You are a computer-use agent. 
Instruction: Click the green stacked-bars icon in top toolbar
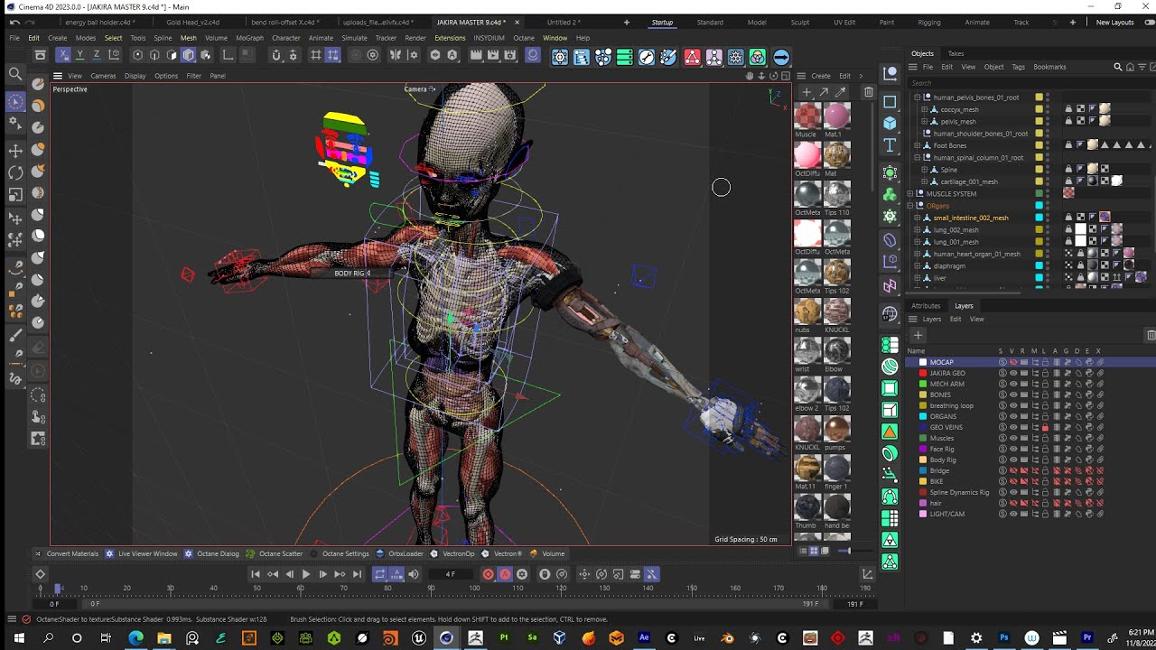624,58
